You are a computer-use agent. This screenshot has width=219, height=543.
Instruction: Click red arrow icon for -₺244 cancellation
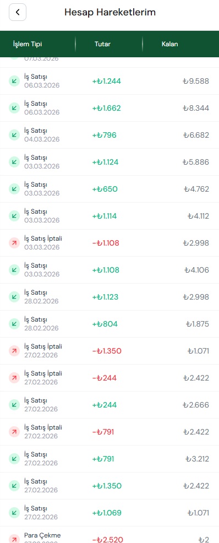tap(14, 378)
